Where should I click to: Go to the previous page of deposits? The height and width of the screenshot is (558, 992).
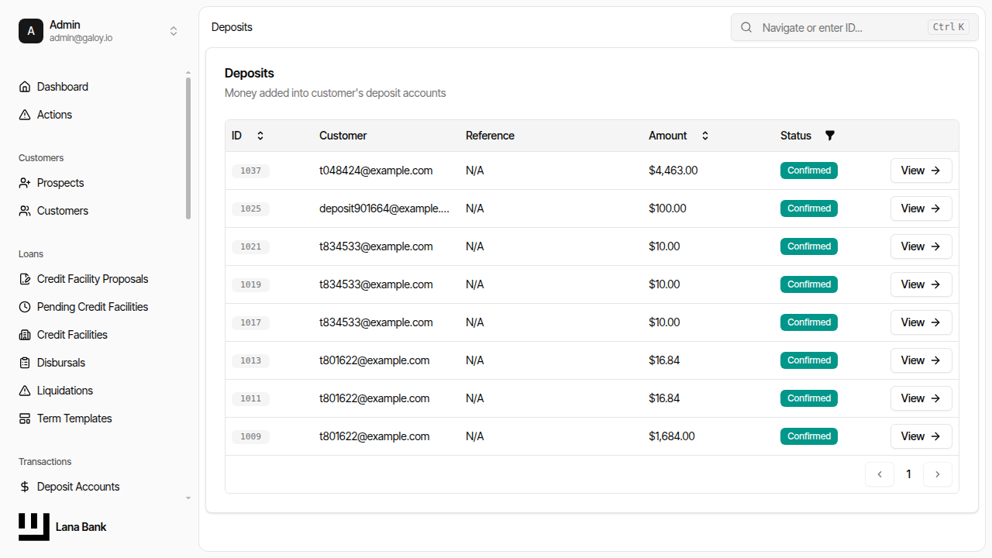(x=880, y=474)
